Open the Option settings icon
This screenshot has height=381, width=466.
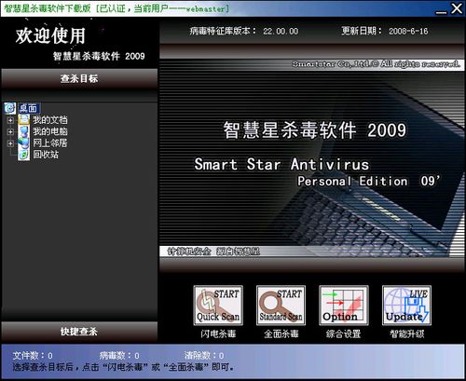coord(344,306)
